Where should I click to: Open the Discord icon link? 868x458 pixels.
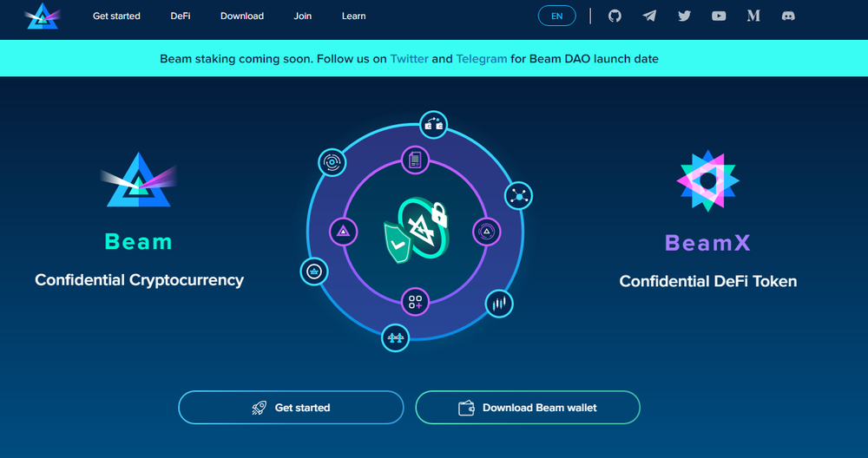point(788,16)
